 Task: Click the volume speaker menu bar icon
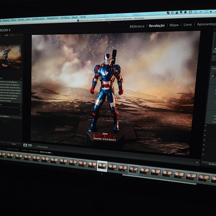point(211,11)
